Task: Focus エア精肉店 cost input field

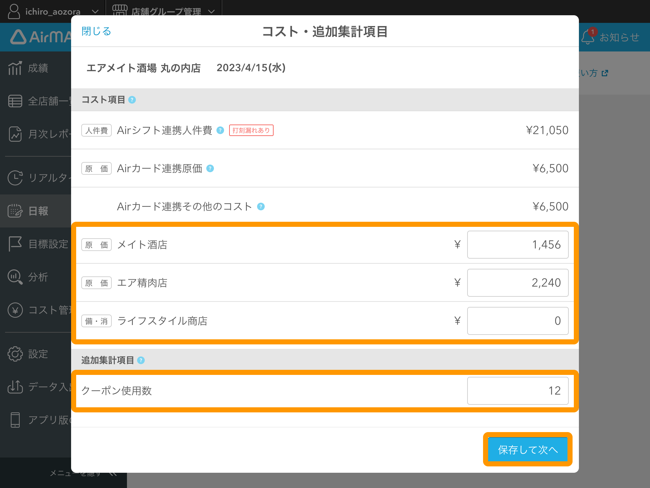Action: [x=518, y=283]
